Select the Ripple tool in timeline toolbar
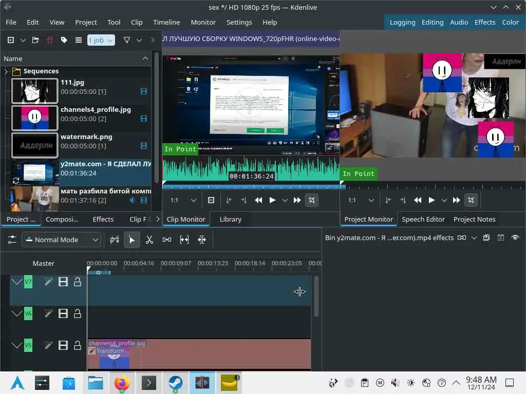The width and height of the screenshot is (526, 394). [x=201, y=240]
